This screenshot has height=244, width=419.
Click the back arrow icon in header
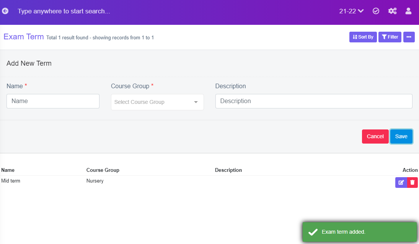point(5,11)
